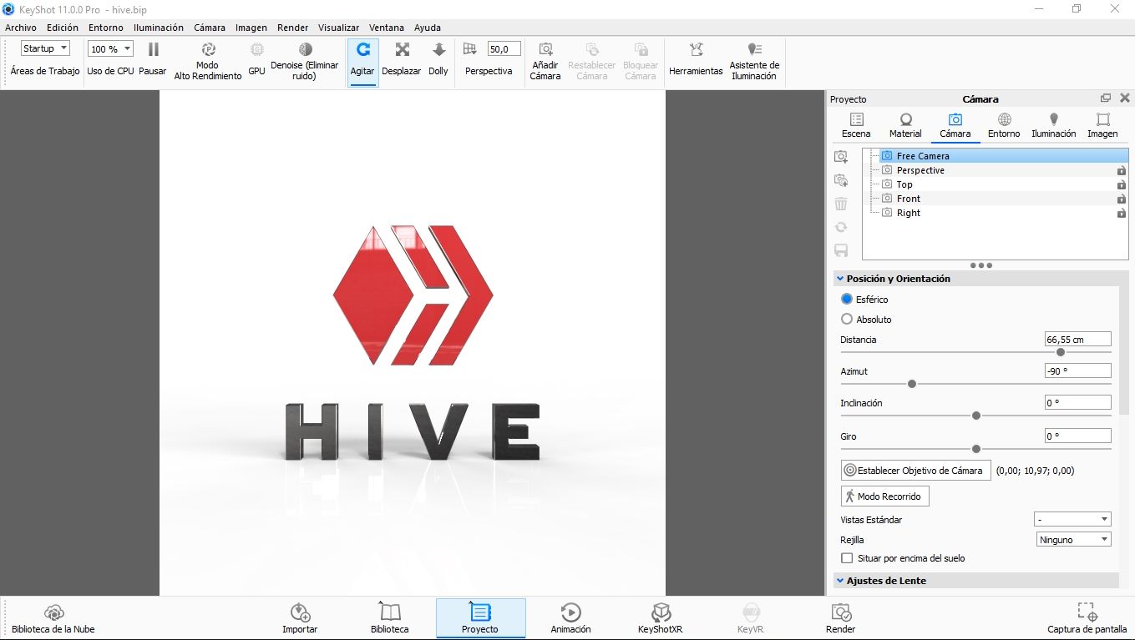Click the Perspectiva camera icon

pos(470,49)
